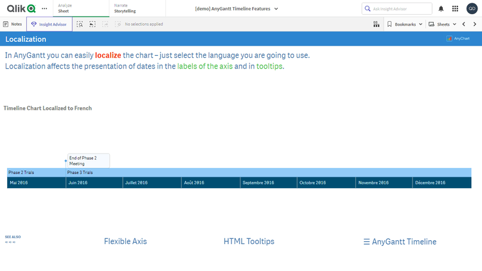Open the three-dot global navigation menu
Screen dimensions: 482x271
(x=44, y=8)
